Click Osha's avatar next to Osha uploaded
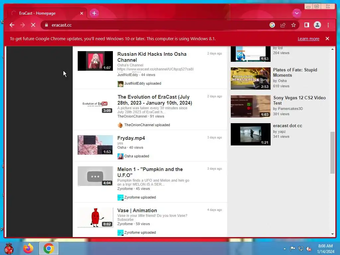The image size is (340, 255). (120, 156)
